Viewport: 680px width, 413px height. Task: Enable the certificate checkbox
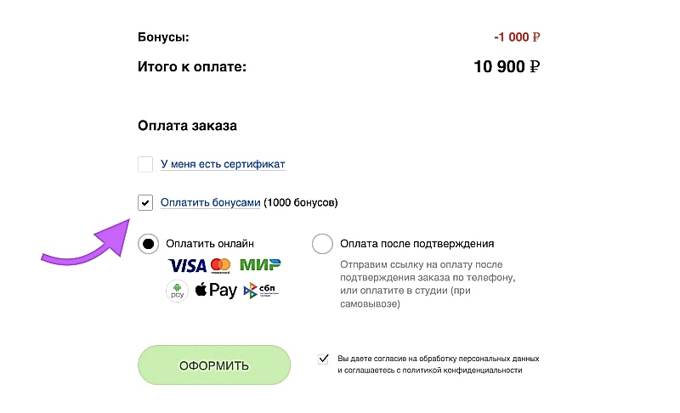(x=145, y=164)
